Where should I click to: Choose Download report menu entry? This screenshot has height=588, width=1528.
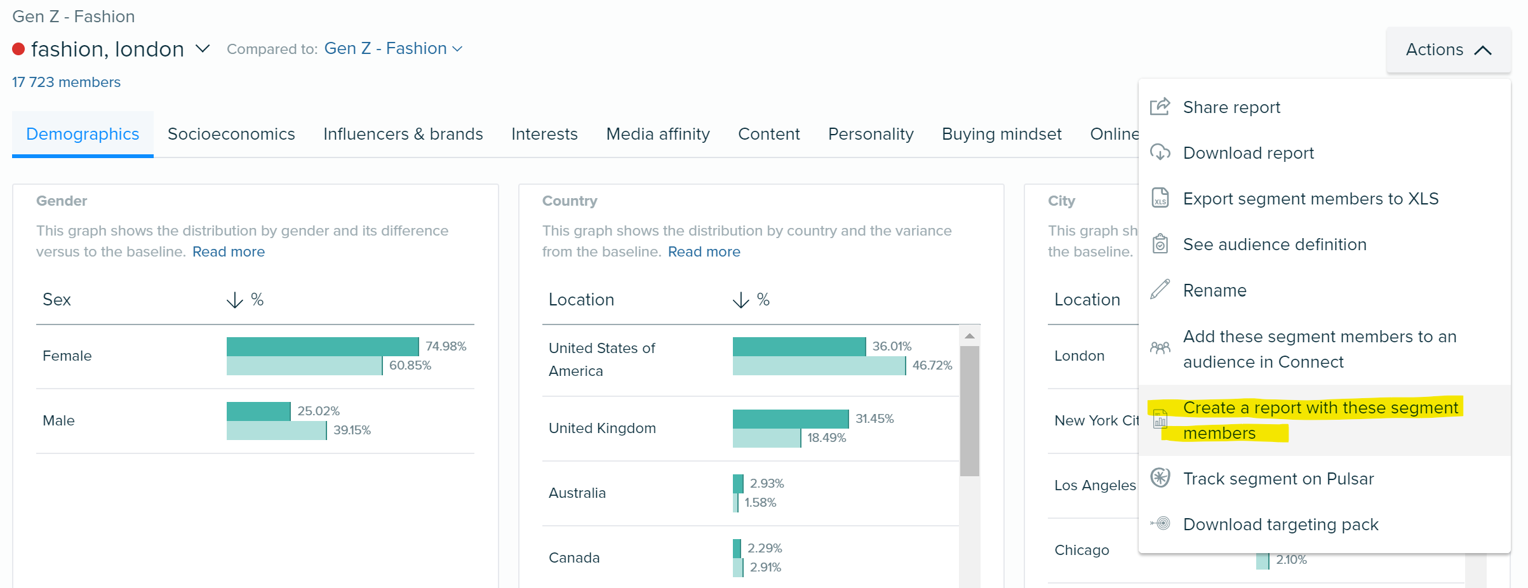tap(1324, 152)
